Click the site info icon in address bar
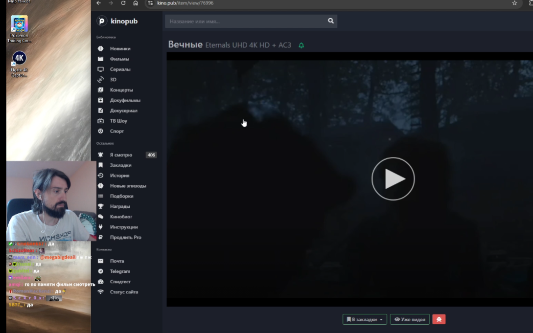This screenshot has width=533, height=333. 151,3
